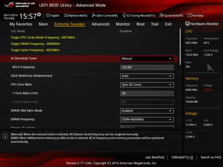
Task: Select the Exit tab
Action: pyautogui.click(x=168, y=24)
